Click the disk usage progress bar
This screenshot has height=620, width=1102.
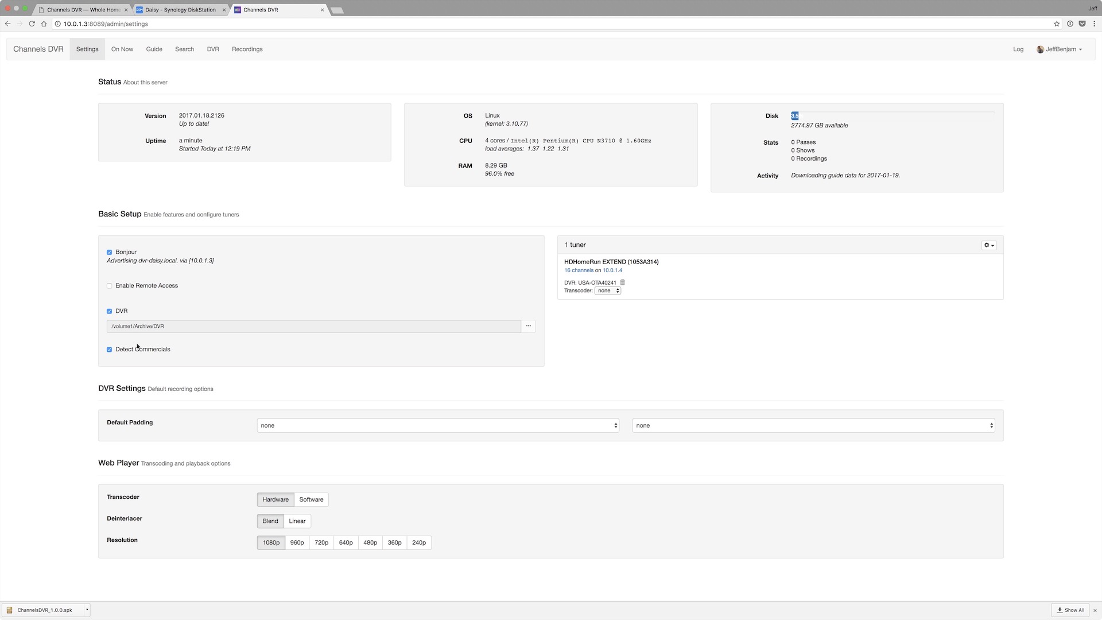(x=892, y=115)
